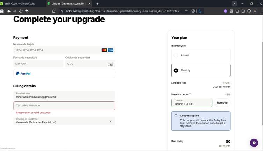This screenshot has height=151, width=263.
Task: Click the 'Linktree Pro' plan label
Action: 178,83
